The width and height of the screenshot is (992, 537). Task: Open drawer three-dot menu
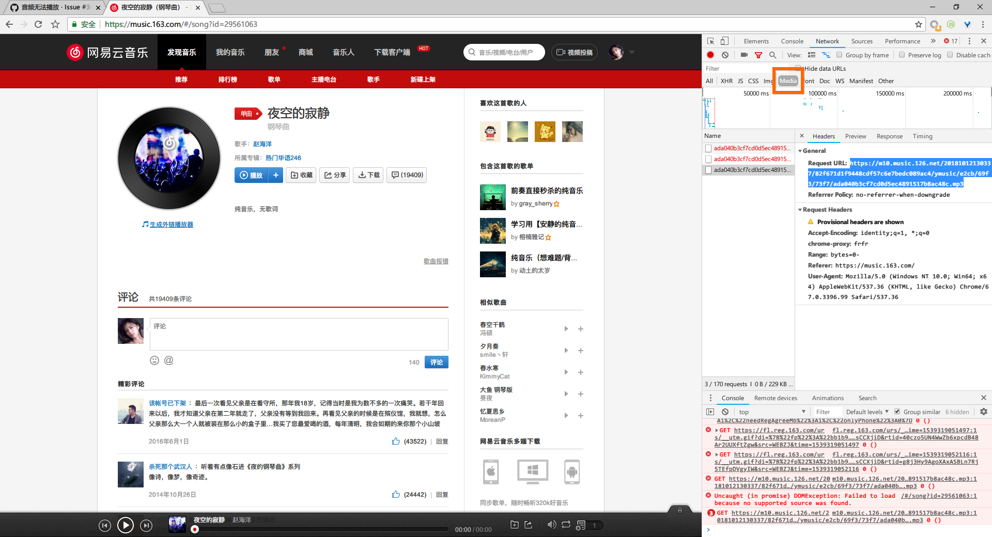pos(710,398)
